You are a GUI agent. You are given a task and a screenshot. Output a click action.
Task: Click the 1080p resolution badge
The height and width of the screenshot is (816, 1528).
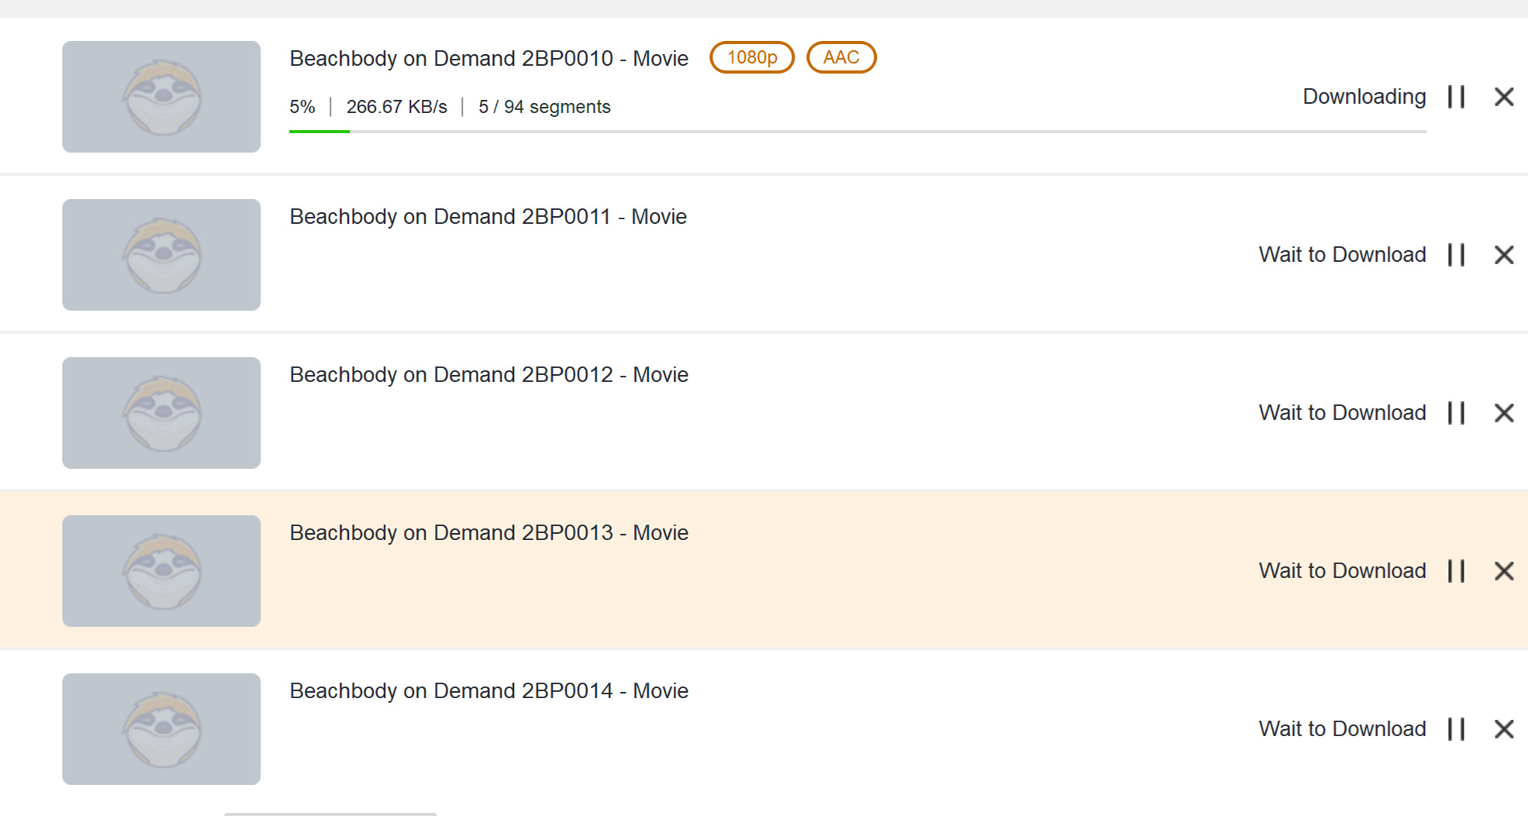click(751, 57)
